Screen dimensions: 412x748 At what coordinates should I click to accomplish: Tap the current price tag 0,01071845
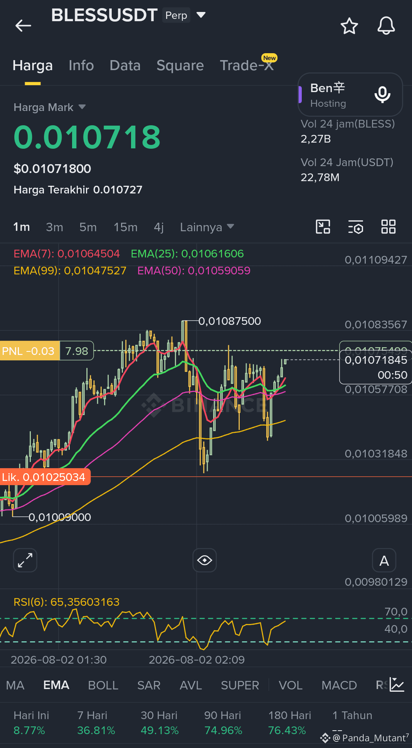coord(375,367)
